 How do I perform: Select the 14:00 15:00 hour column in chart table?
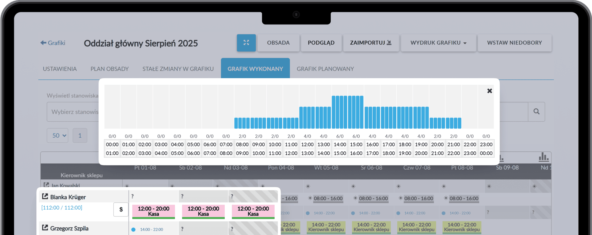340,149
